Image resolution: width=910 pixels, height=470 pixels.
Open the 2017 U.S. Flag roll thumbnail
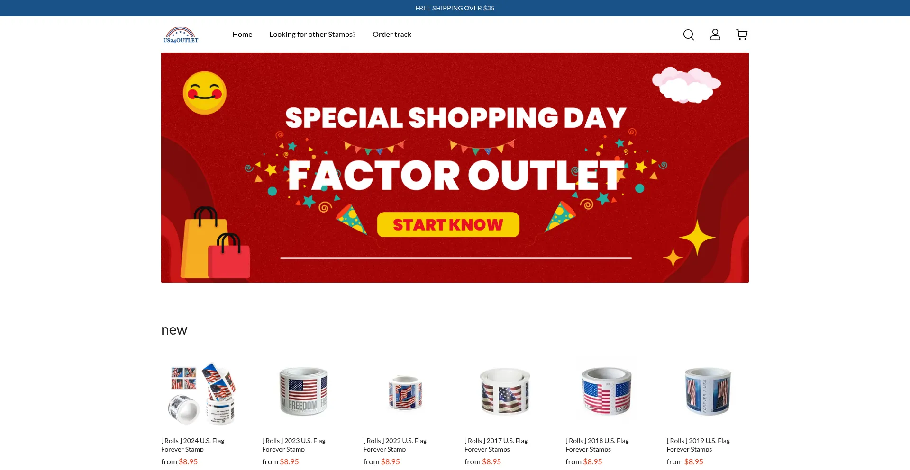pos(506,393)
